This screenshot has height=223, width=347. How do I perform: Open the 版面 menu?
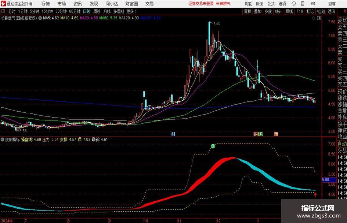pos(260,4)
